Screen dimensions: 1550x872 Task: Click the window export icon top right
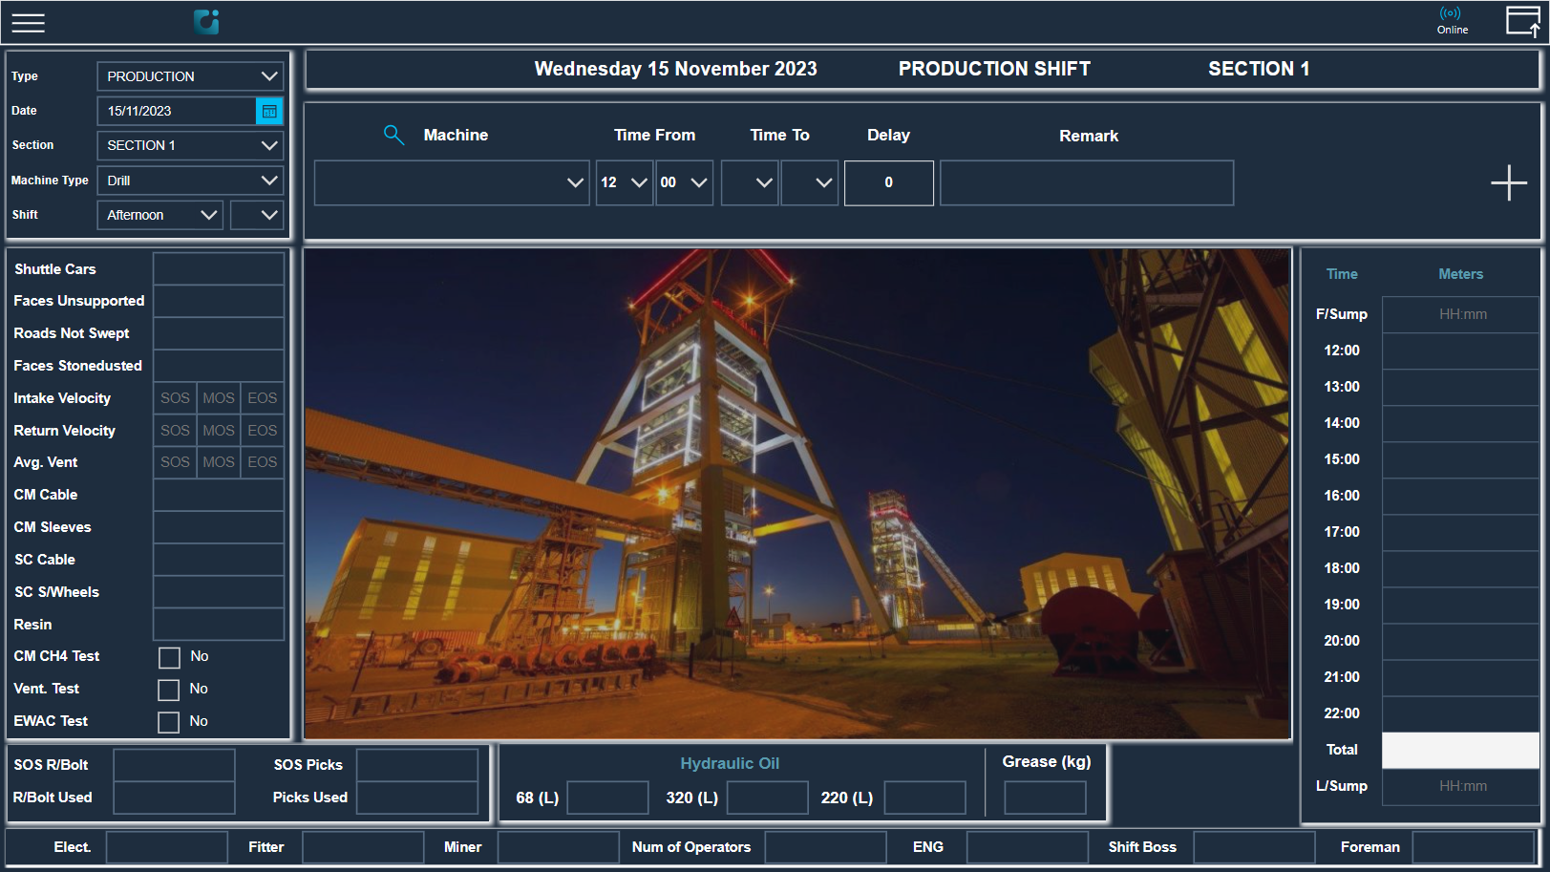point(1522,21)
